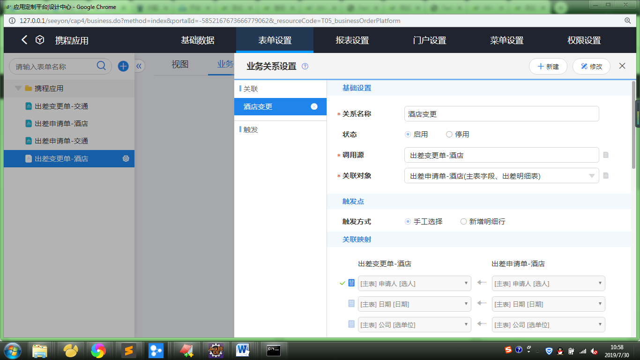
Task: Collapse the 携程应用 folder tree node
Action: tap(18, 88)
